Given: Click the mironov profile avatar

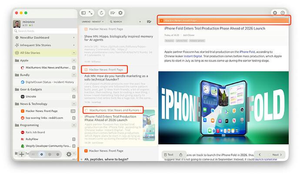Looking at the screenshot, I should click(17, 24).
